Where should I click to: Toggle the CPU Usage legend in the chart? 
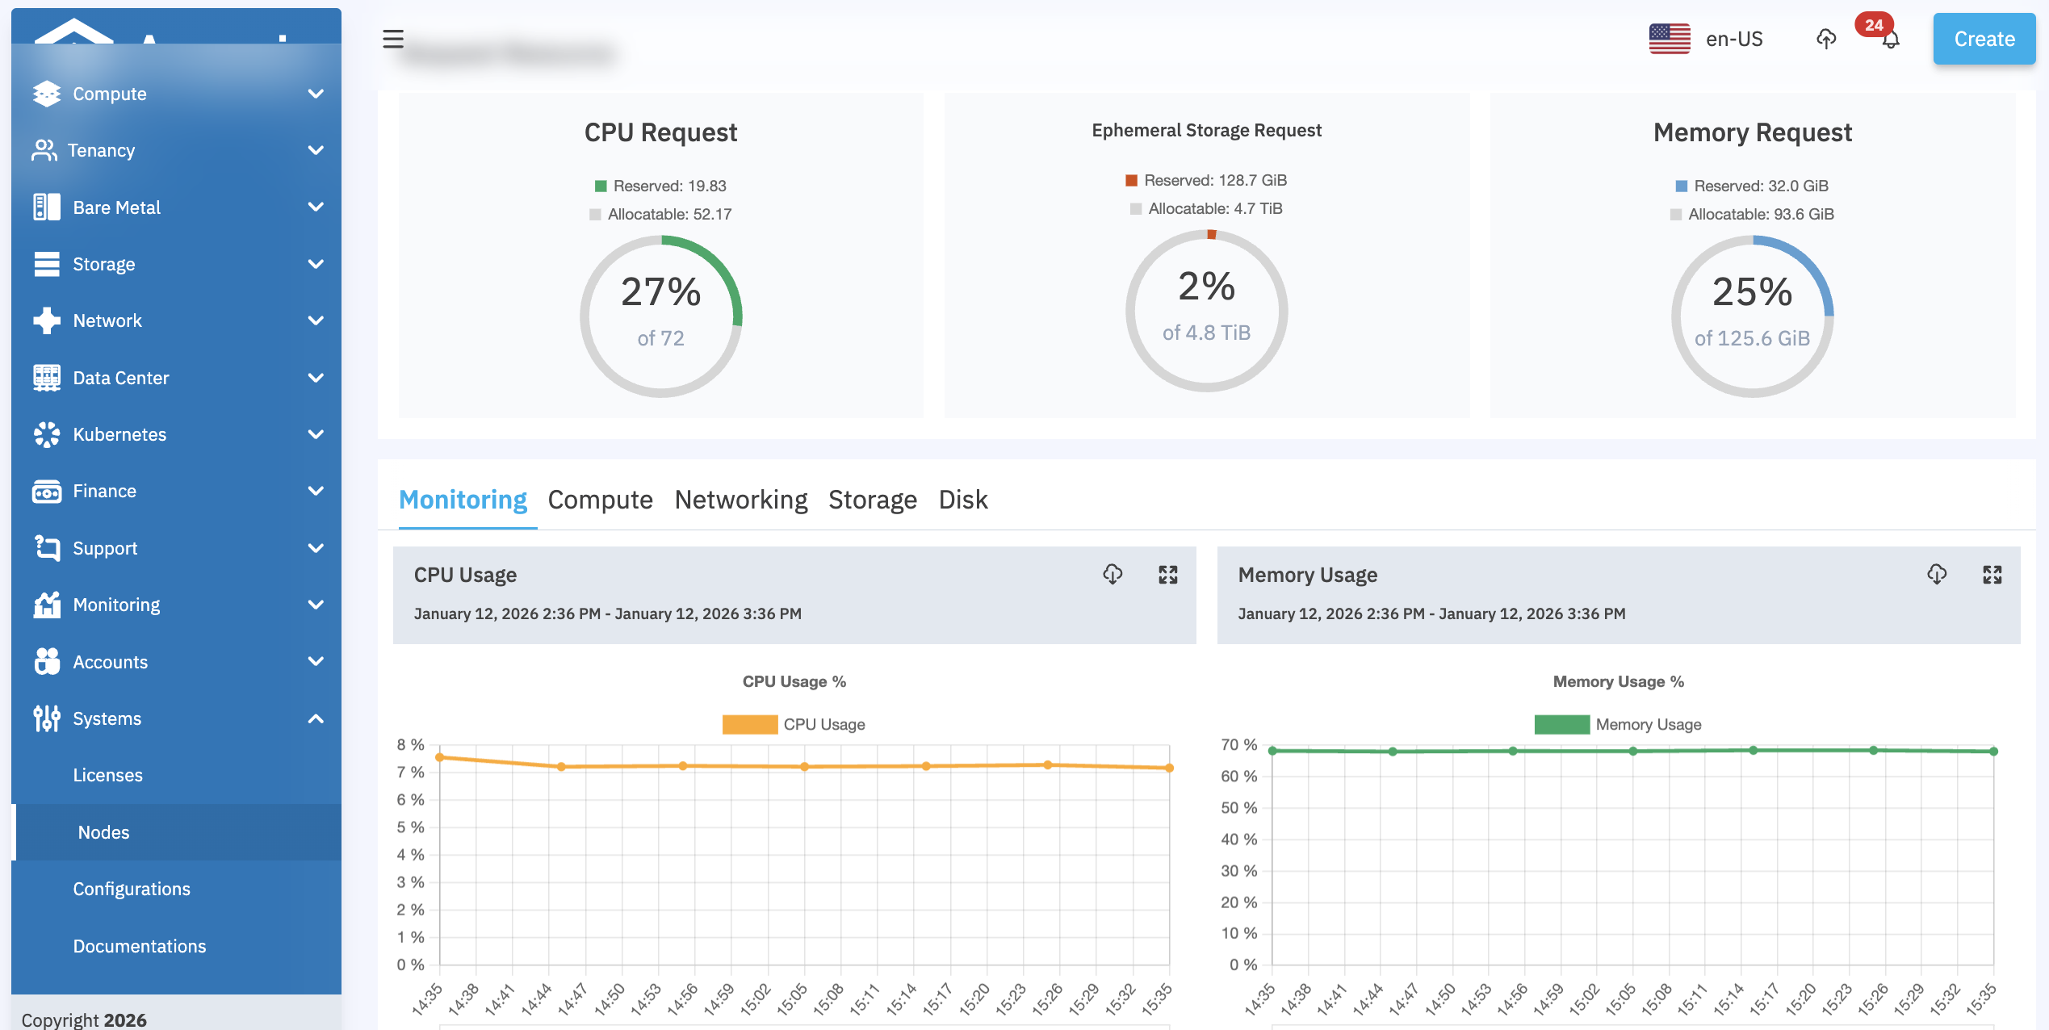coord(794,724)
